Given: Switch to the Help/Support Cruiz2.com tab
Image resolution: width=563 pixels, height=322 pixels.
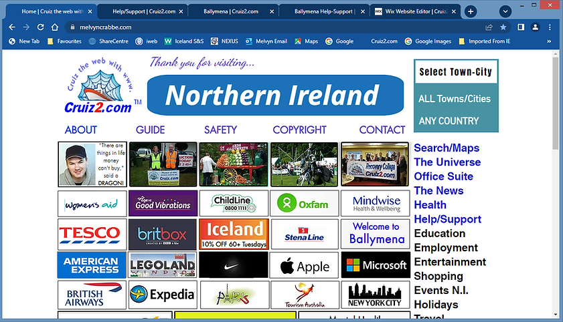Looking at the screenshot, I should point(144,11).
